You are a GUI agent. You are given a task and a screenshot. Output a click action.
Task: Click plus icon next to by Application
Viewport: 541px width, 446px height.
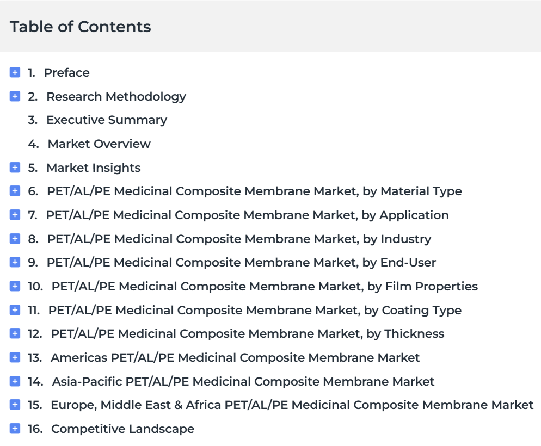click(x=15, y=215)
